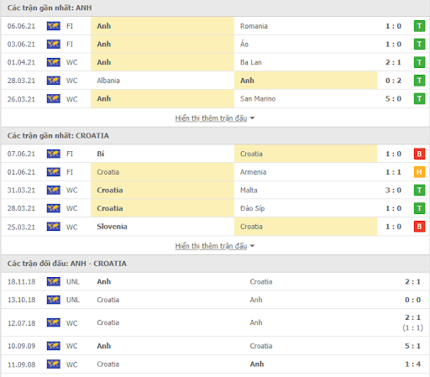430x377 pixels.
Task: Click the green T badge for Anh vs Romania
Action: 419,26
